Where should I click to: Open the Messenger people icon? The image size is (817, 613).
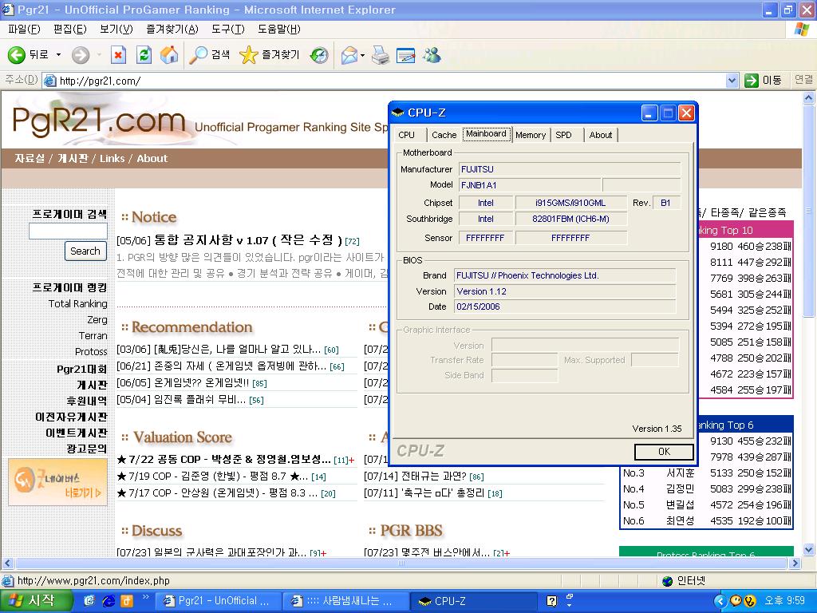click(432, 55)
